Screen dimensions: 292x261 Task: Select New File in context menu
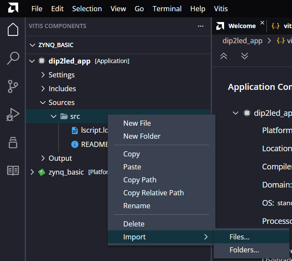pyautogui.click(x=137, y=123)
